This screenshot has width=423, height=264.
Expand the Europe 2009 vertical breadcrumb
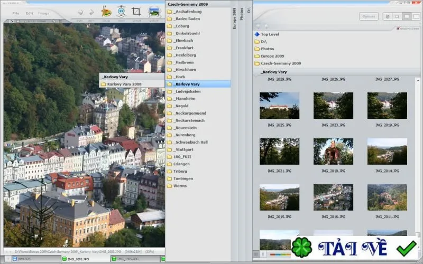234,18
